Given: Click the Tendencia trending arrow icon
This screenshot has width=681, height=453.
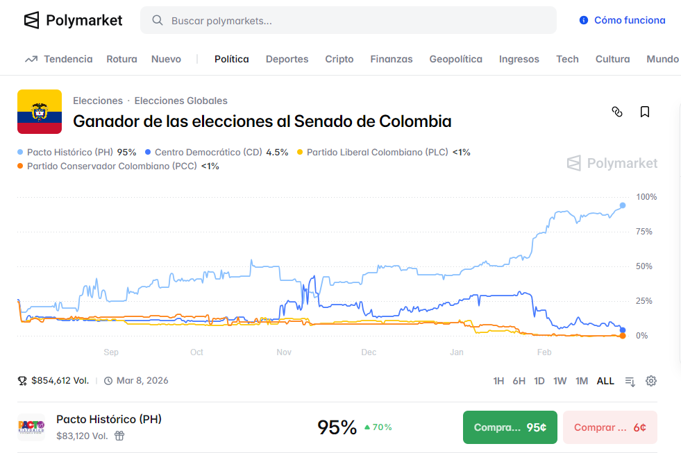Looking at the screenshot, I should (x=31, y=59).
